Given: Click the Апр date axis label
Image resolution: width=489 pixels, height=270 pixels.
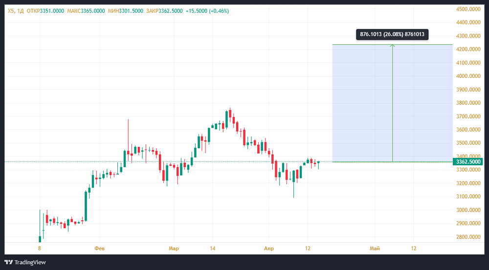Looking at the screenshot, I should (x=269, y=249).
